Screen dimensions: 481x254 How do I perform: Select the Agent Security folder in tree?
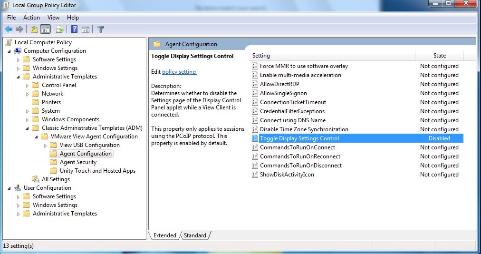[78, 162]
